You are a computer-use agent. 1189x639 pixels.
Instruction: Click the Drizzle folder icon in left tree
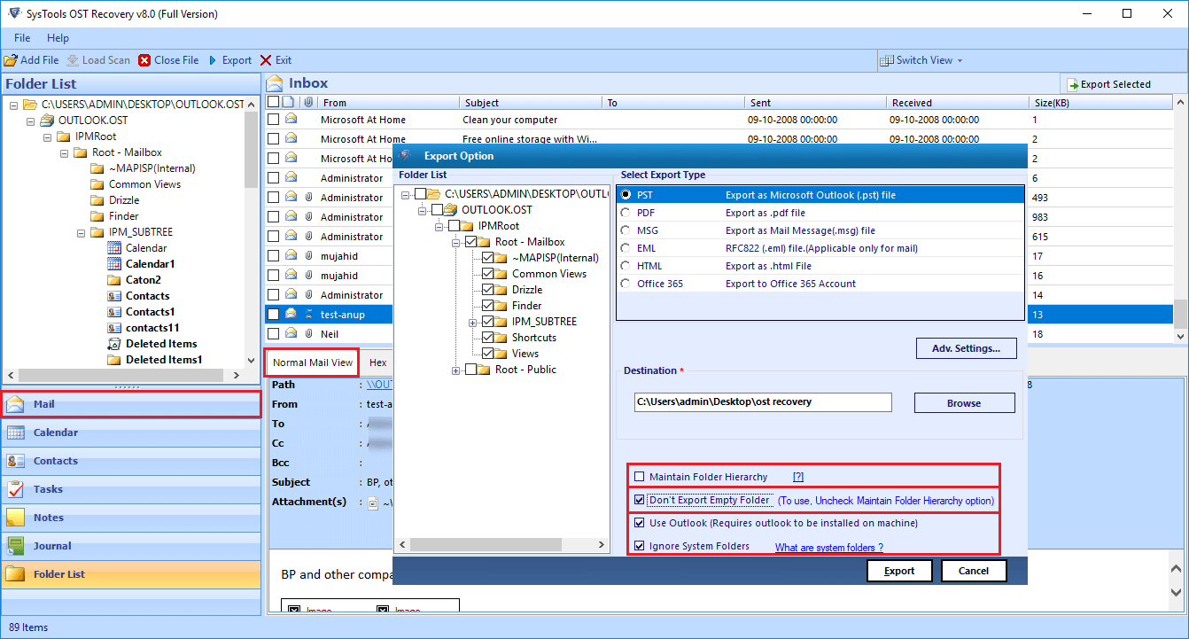[97, 200]
